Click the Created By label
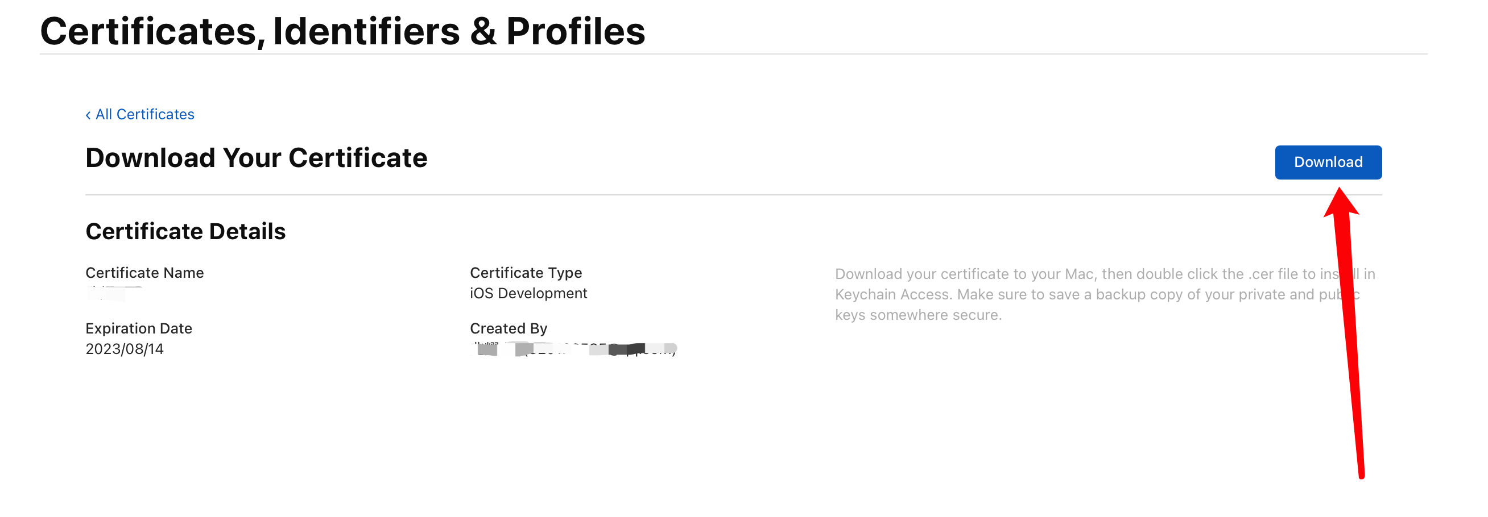 click(509, 328)
